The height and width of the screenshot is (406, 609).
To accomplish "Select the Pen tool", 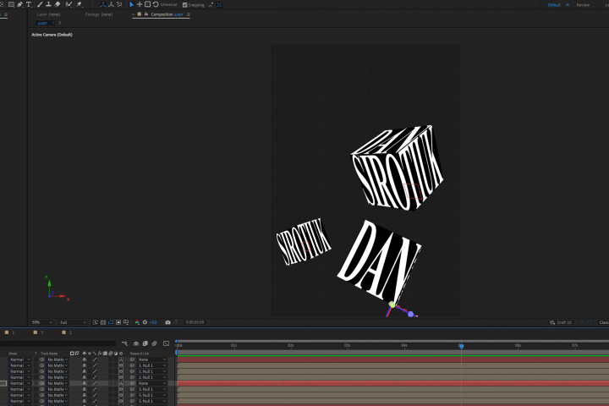I will click(x=19, y=5).
